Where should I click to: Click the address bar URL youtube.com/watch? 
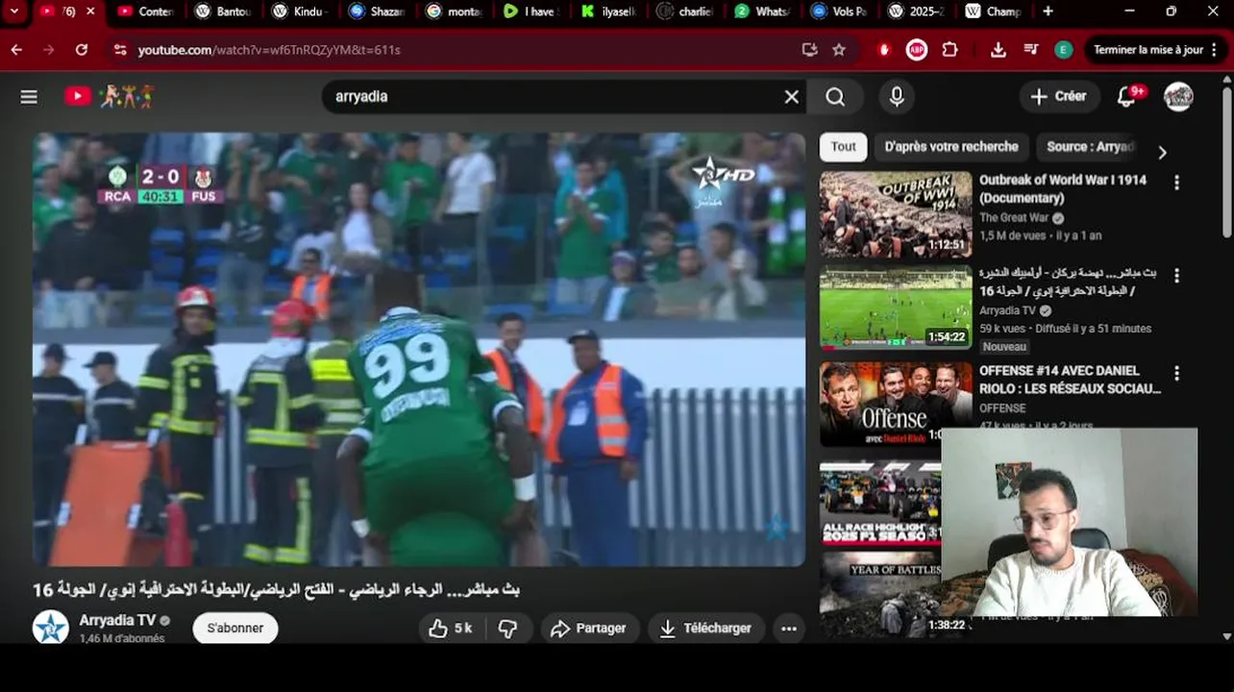click(x=269, y=50)
